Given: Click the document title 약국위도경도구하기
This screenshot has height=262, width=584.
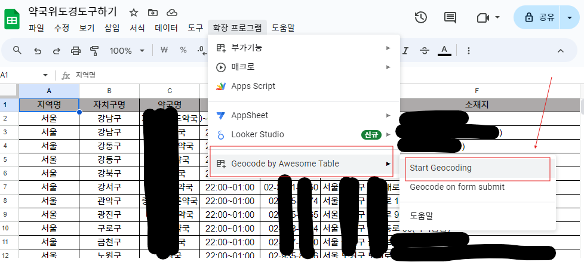Looking at the screenshot, I should tap(73, 11).
